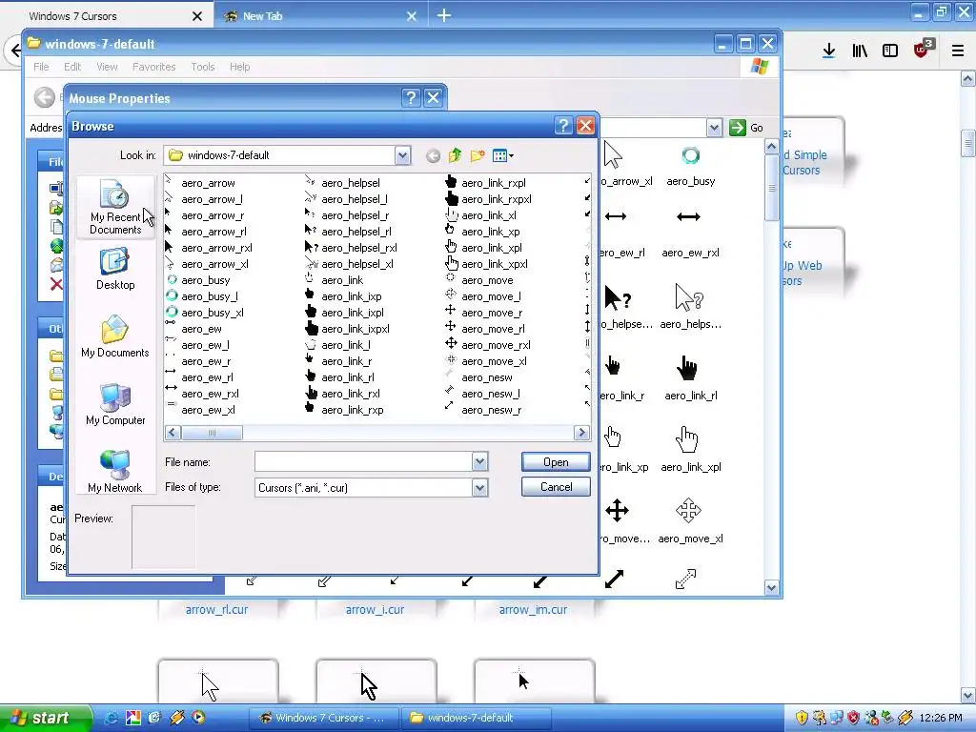This screenshot has width=976, height=732.
Task: Click the Go button in Explorer
Action: tap(746, 128)
